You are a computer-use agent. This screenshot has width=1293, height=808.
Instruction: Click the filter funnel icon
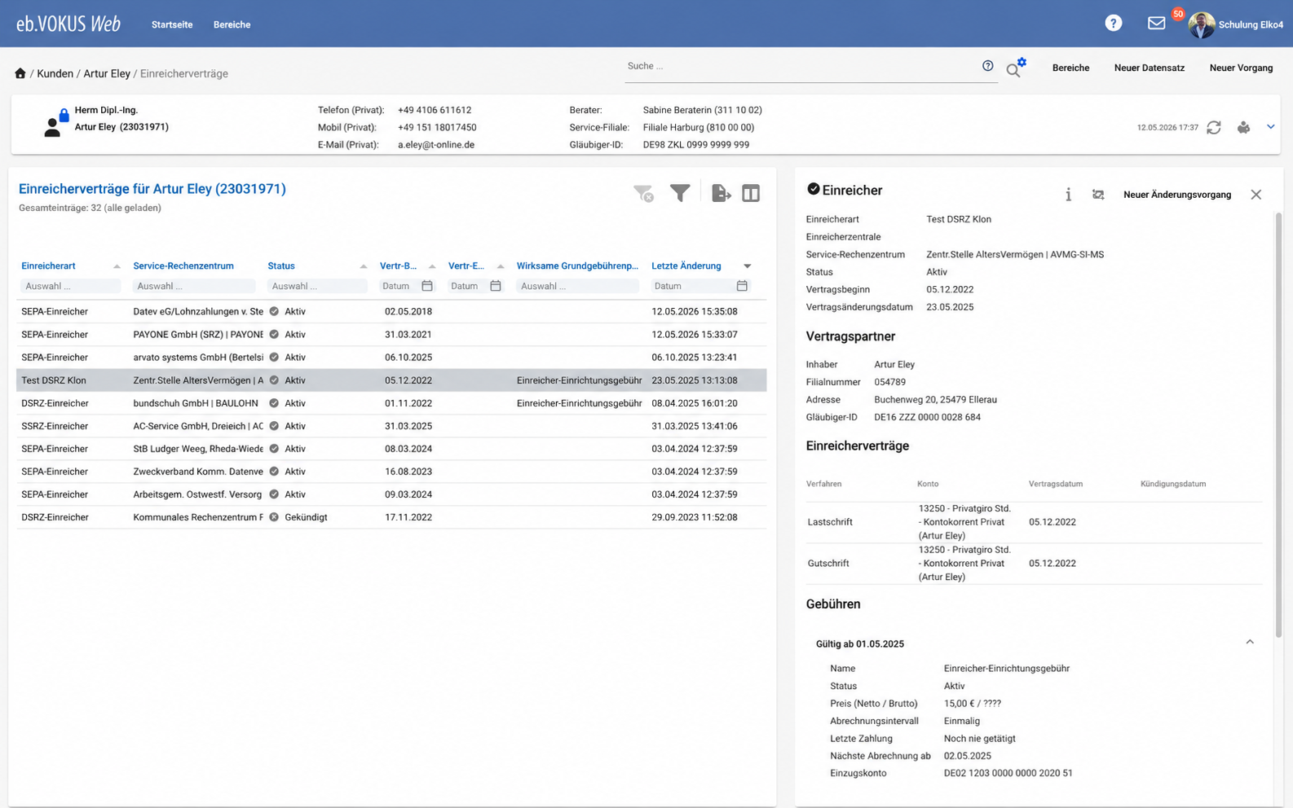[x=680, y=193]
